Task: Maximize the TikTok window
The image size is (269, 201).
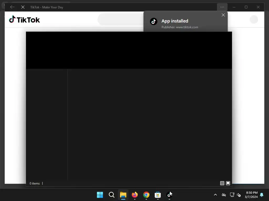Action: [x=246, y=7]
